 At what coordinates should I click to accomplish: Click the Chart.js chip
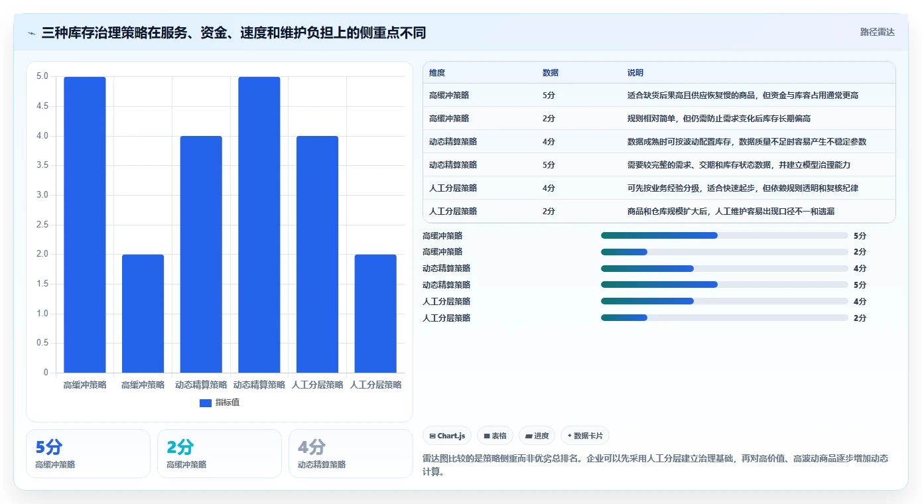point(447,436)
